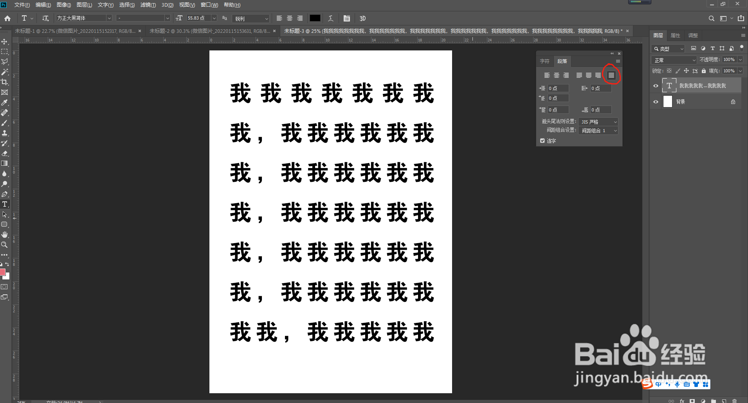Viewport: 748px width, 403px height.
Task: Toggle the 连字 checkbox
Action: 543,141
